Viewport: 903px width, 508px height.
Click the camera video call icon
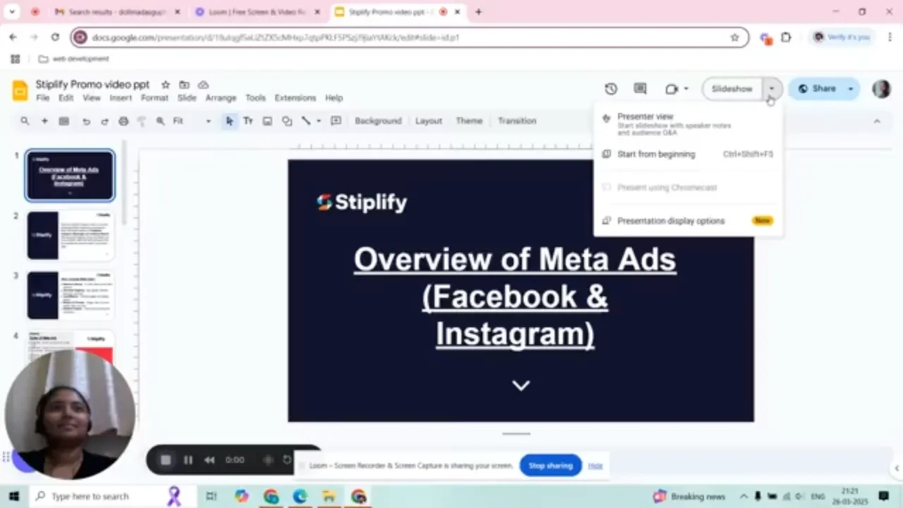coord(672,89)
